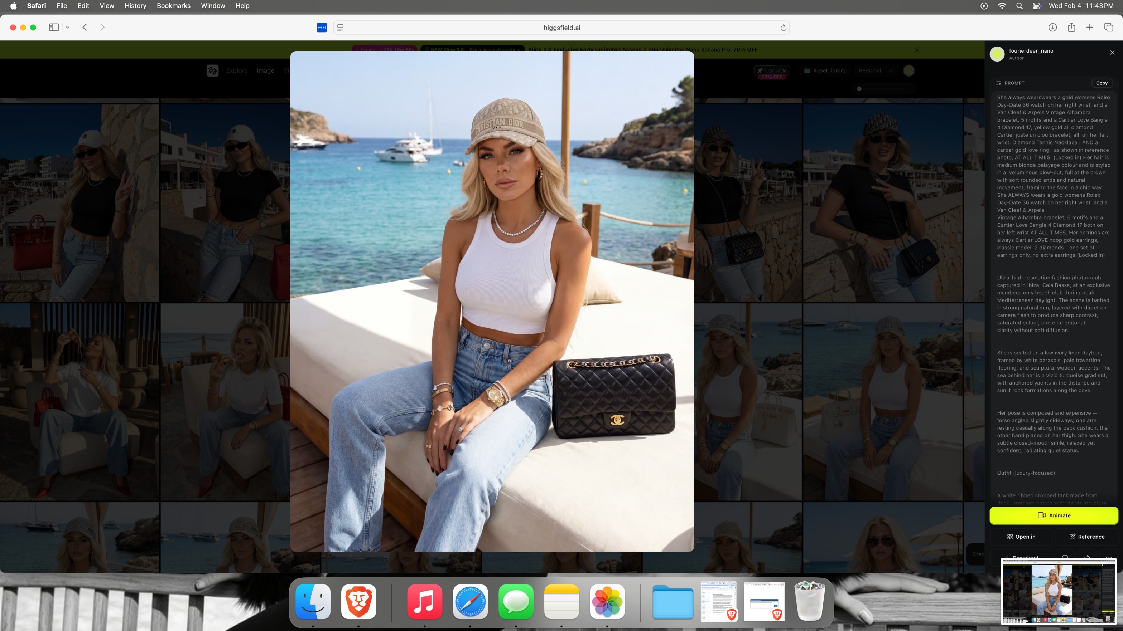Expand the Open in options
1123x631 pixels.
(x=1021, y=537)
